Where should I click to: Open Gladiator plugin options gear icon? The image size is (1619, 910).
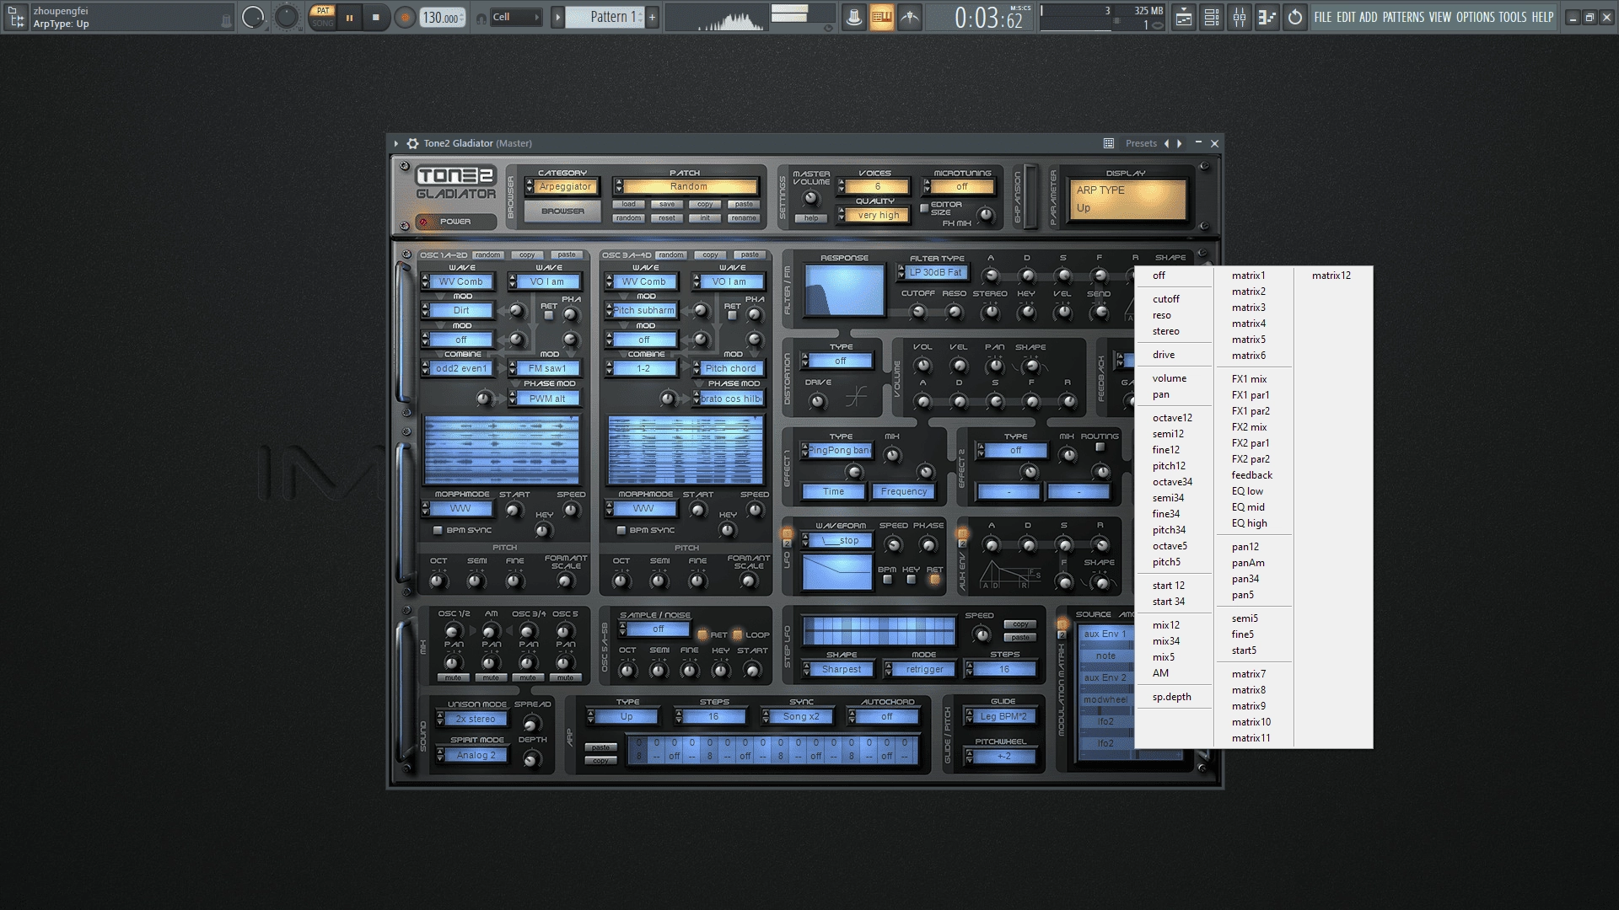tap(412, 143)
